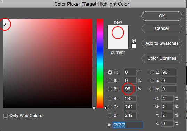Click the C cyan percentage field
The height and width of the screenshot is (131, 187).
pos(168,99)
